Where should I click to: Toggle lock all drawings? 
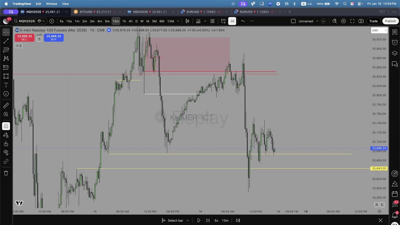coord(6,144)
